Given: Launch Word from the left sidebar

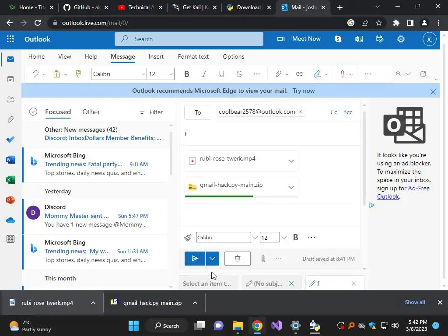Looking at the screenshot, I should point(10,160).
